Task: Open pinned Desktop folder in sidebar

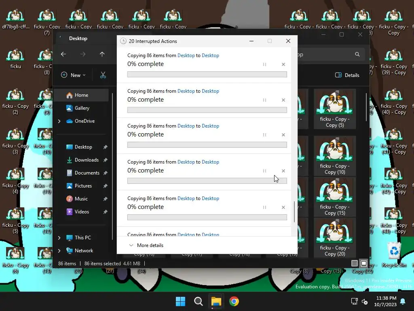Action: point(83,147)
